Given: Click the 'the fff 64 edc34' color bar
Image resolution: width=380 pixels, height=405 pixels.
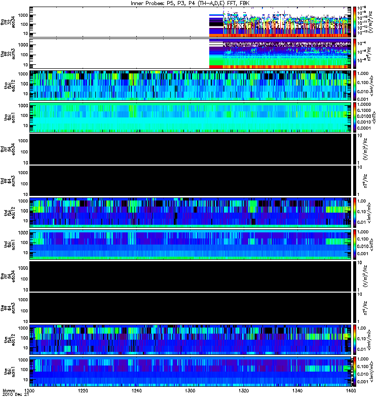Looking at the screenshot, I should [x=354, y=276].
